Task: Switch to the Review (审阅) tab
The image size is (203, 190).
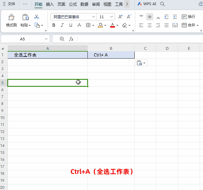Action: coord(96,4)
